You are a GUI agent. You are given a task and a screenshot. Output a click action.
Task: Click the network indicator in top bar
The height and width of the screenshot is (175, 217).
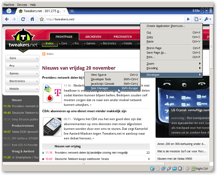click(207, 11)
